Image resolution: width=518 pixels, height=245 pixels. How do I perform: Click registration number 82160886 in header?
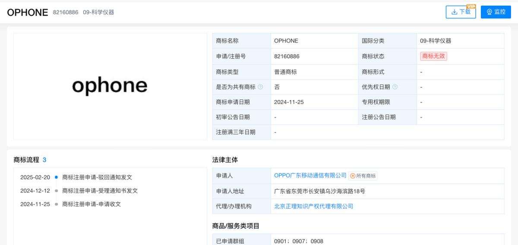[66, 12]
